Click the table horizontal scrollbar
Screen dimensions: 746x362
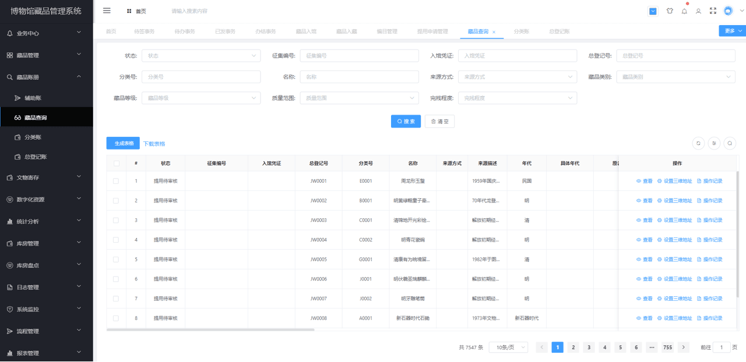210,330
